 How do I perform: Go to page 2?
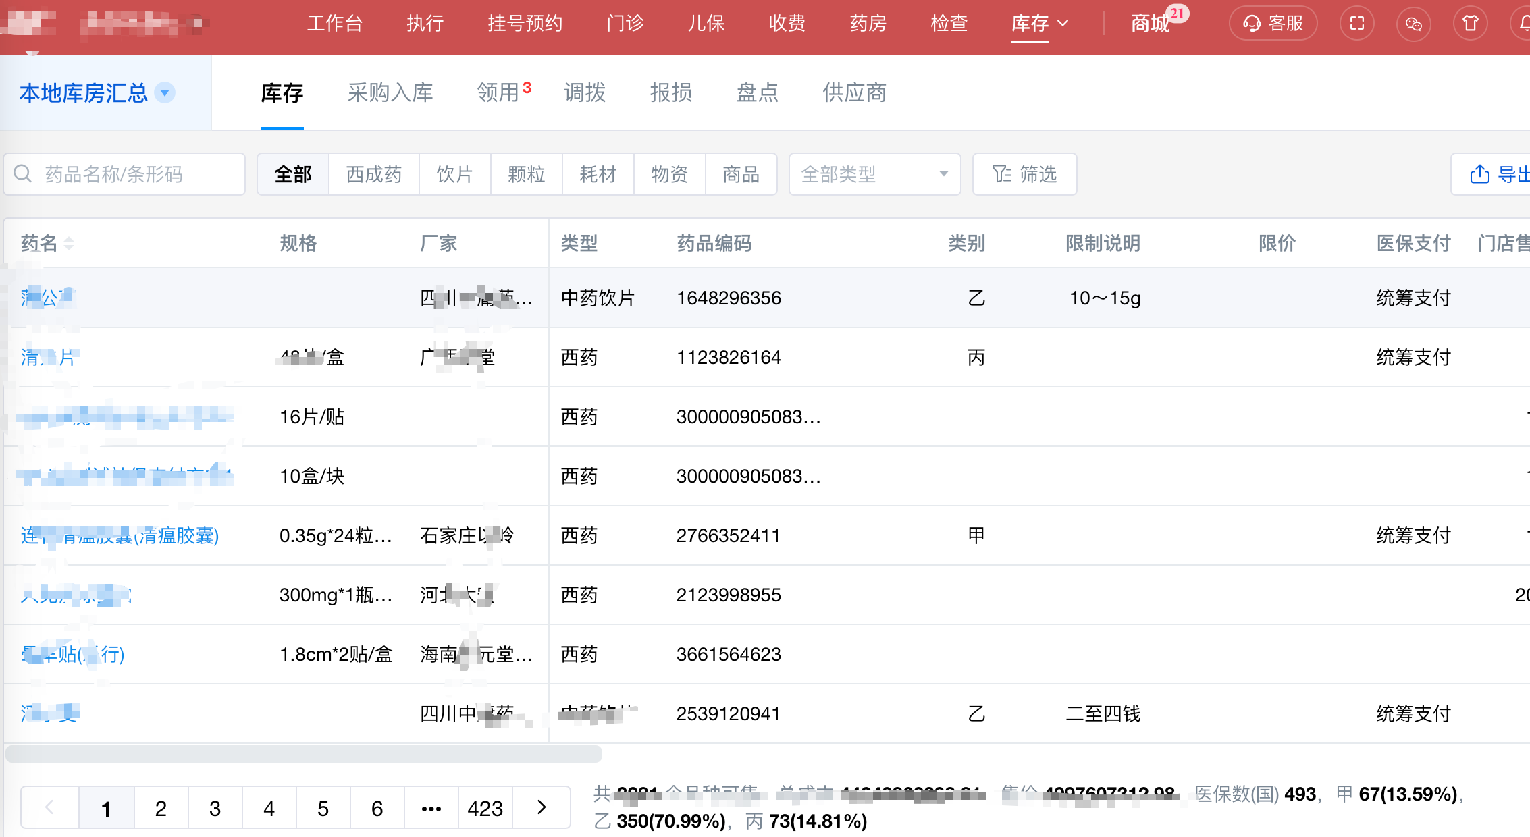(161, 808)
